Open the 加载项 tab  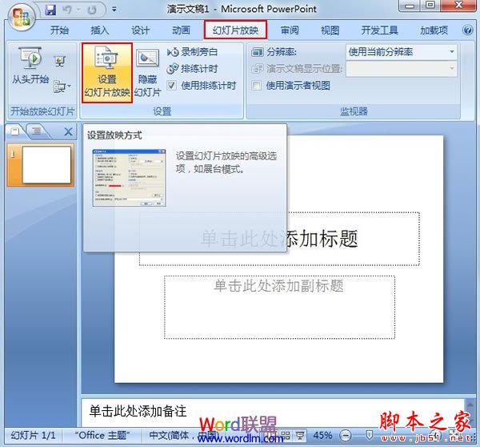click(434, 30)
